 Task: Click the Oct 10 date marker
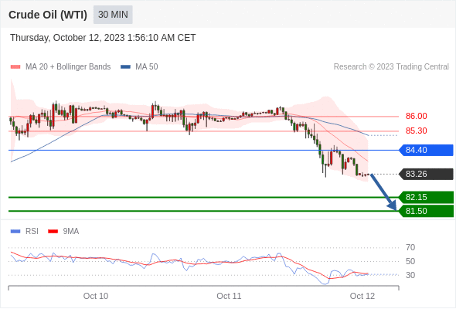96,296
